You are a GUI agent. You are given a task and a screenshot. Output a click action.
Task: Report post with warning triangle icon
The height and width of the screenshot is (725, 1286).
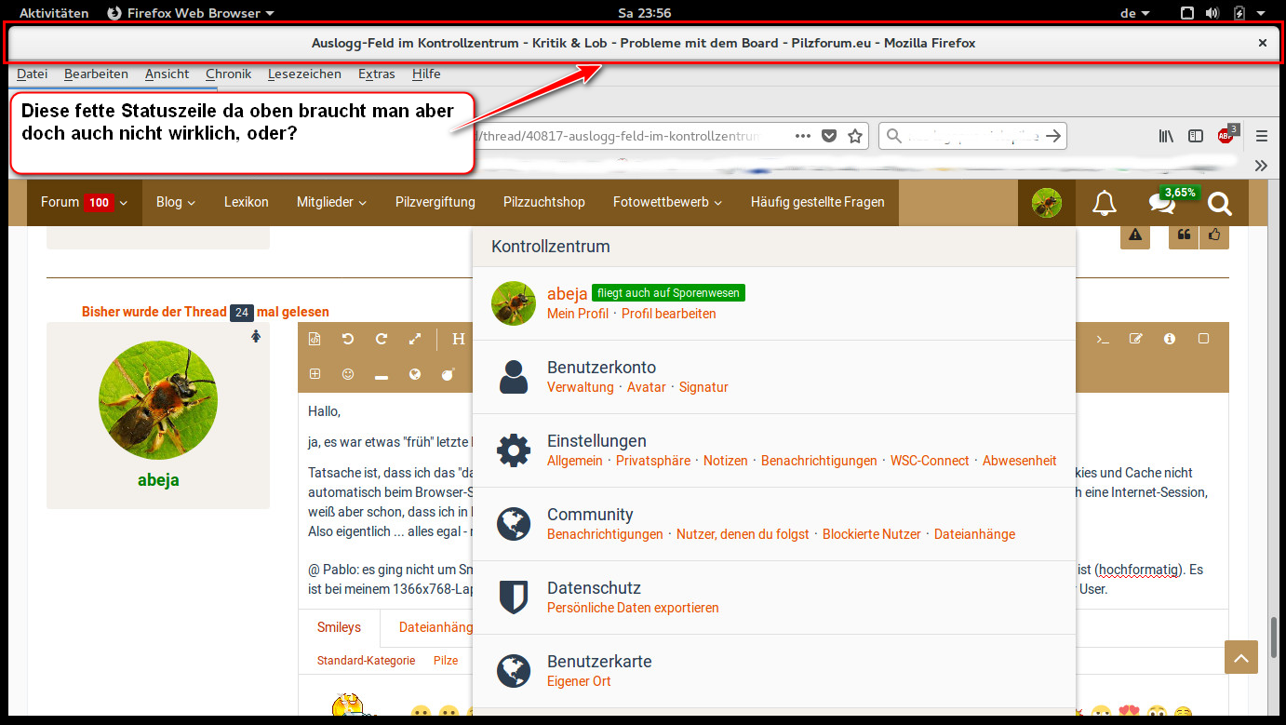[x=1135, y=235]
